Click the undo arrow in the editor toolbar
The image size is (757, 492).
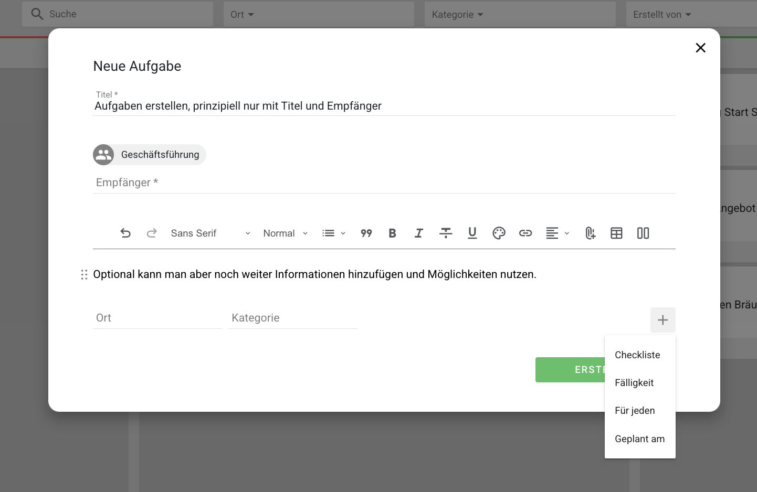125,233
